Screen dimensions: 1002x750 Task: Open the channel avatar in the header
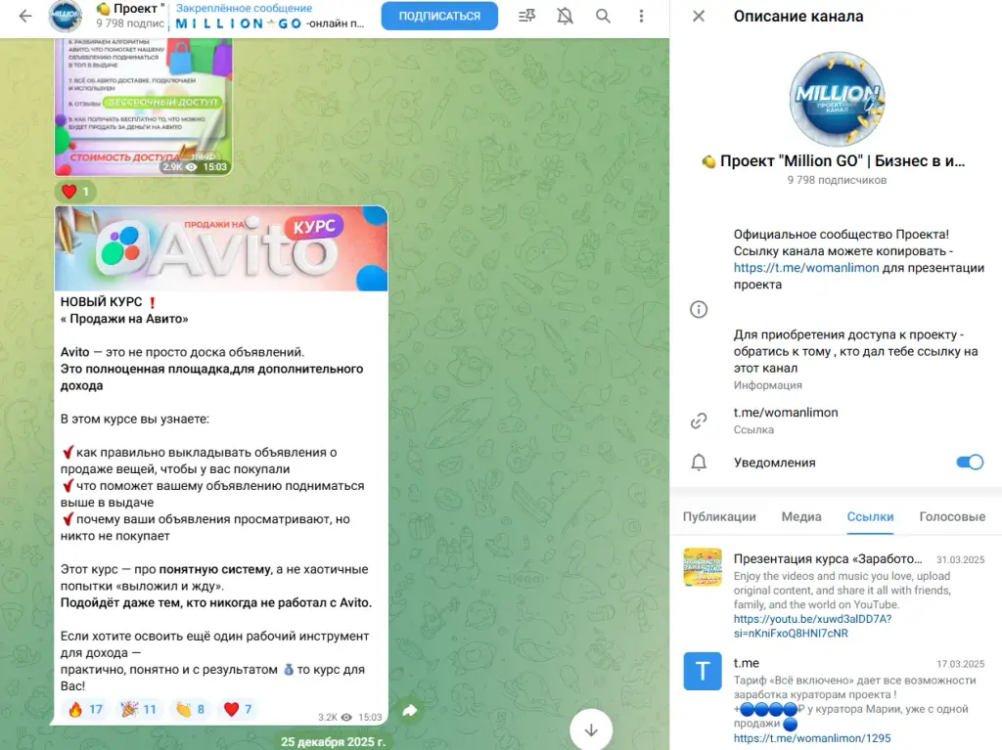(x=66, y=17)
